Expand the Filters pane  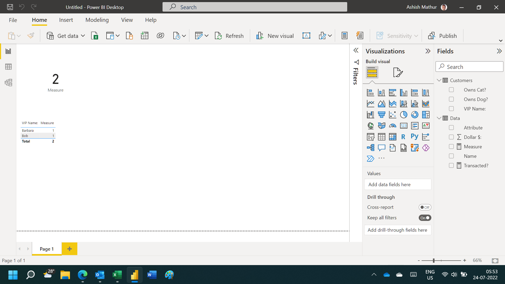(x=356, y=50)
